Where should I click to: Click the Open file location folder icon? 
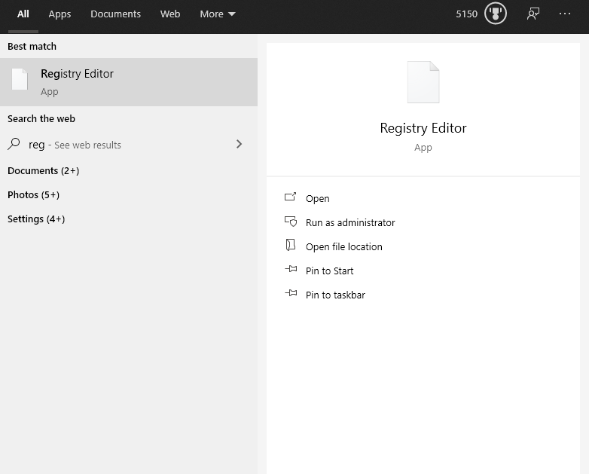[x=291, y=245]
